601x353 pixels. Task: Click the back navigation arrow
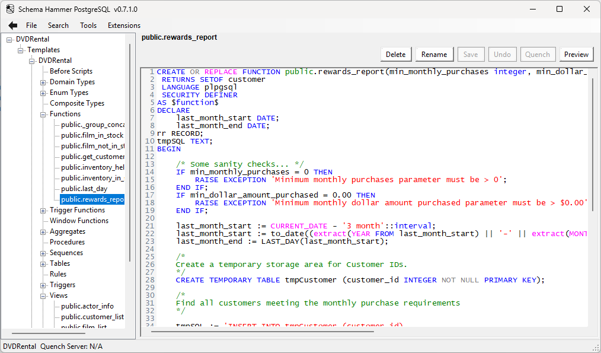coord(12,25)
